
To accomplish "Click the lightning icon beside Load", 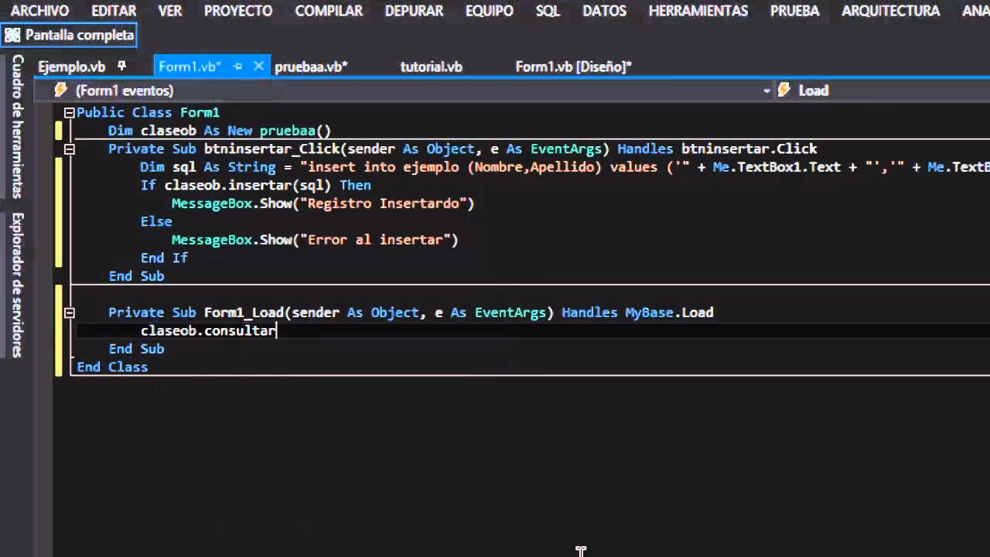I will [784, 91].
